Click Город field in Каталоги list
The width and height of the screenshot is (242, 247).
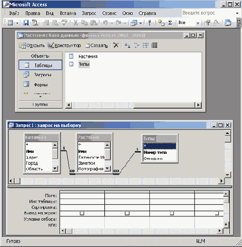[x=32, y=163]
